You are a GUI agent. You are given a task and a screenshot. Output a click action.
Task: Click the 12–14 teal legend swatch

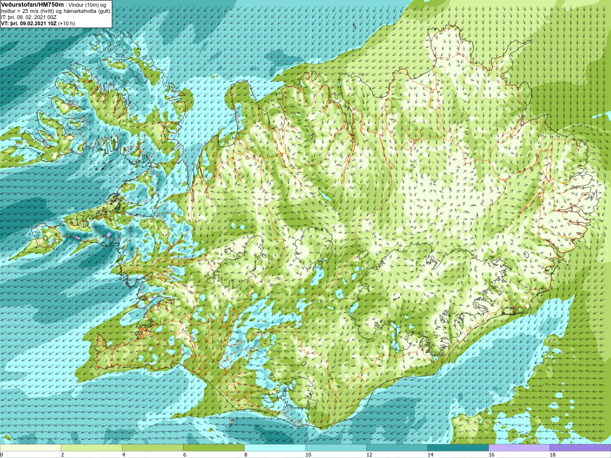397,448
